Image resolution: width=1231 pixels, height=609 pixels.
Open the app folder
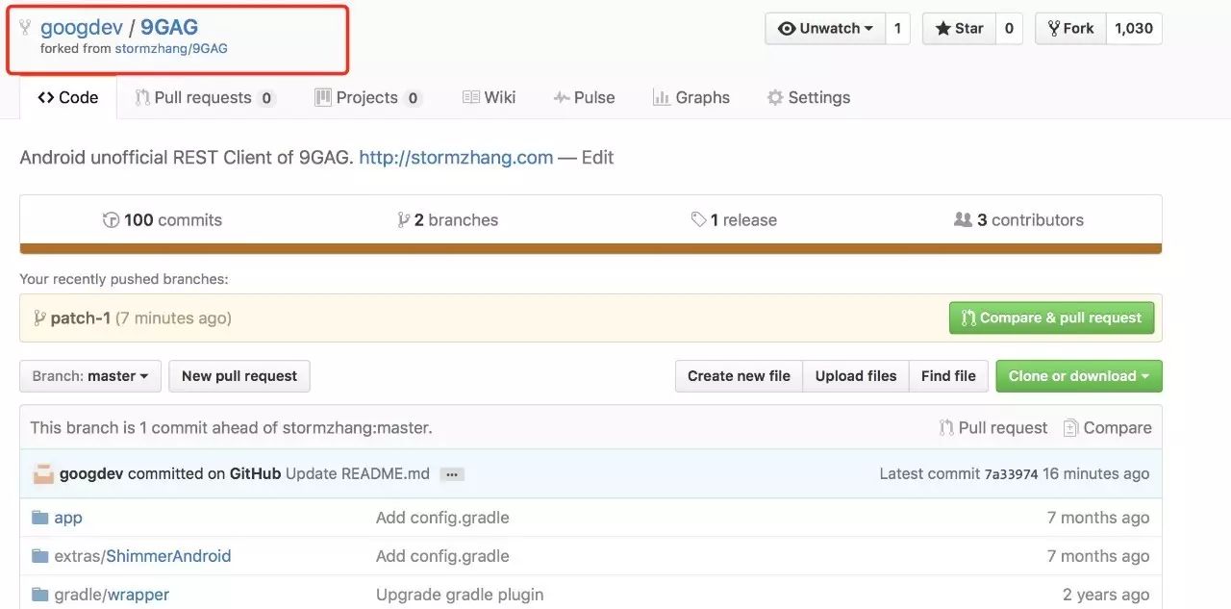pyautogui.click(x=68, y=518)
